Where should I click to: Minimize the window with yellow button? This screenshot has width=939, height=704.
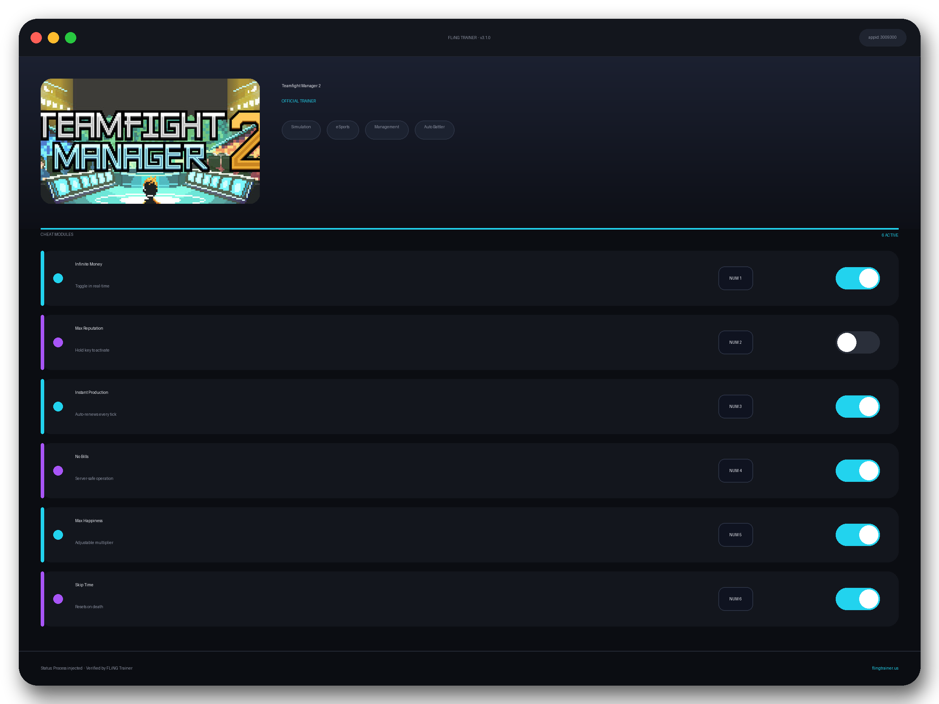point(54,38)
